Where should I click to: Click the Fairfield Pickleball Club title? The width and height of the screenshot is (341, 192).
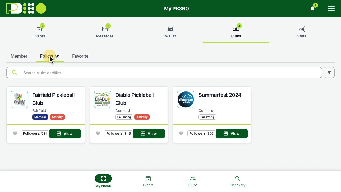click(x=53, y=99)
